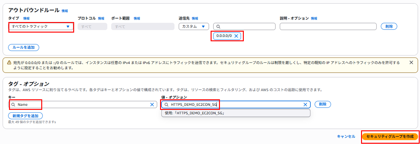This screenshot has width=420, height=144.
Task: Click the 説明 - オプション text field
Action: point(328,26)
